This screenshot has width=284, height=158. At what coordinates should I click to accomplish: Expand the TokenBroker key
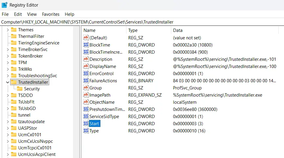point(8,56)
